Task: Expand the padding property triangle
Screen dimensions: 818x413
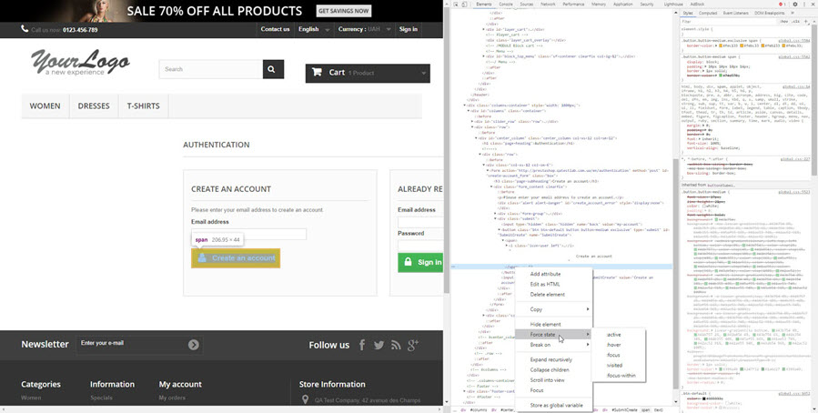Action: click(705, 66)
